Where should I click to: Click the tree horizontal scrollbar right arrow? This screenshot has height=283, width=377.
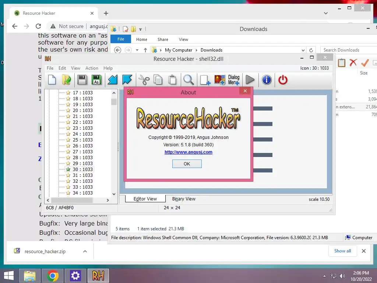coord(108,200)
